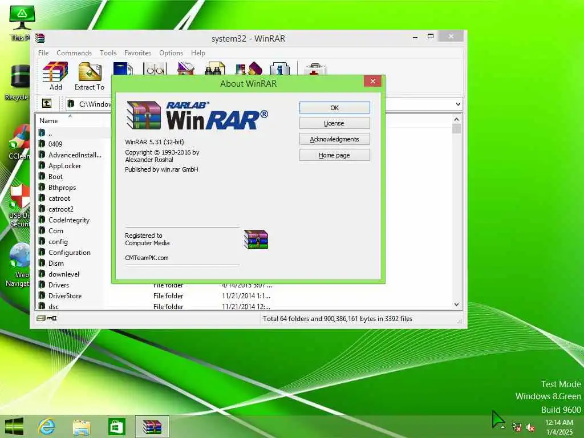Viewport: 584px width, 438px height.
Task: Click the key/lock icon in the status bar
Action: (x=52, y=318)
